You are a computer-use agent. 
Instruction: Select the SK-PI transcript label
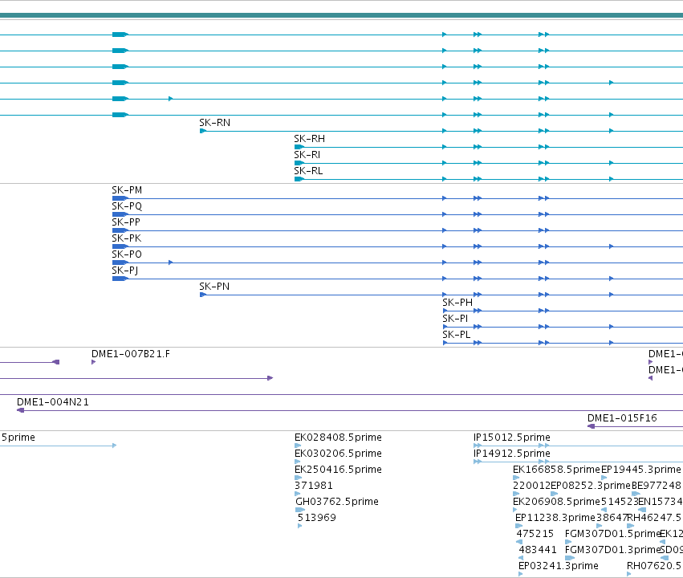click(455, 319)
